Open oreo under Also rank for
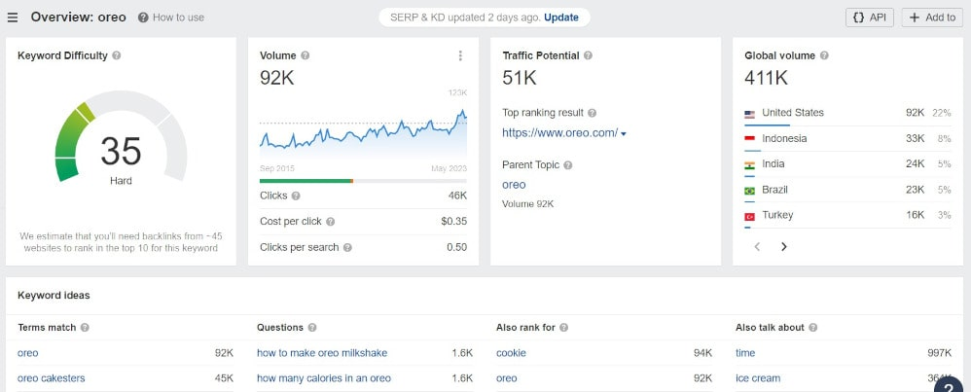 pos(507,378)
